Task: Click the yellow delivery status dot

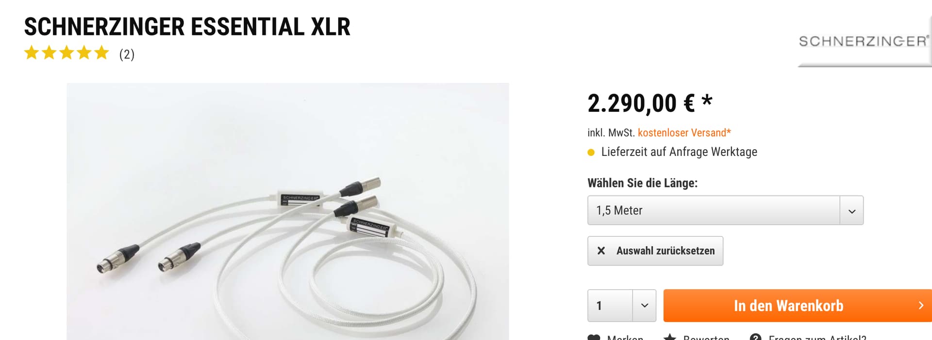Action: point(591,153)
